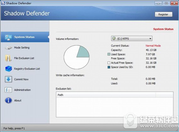
Task: Open the File Exclusion List folder icon
Action: click(8, 58)
